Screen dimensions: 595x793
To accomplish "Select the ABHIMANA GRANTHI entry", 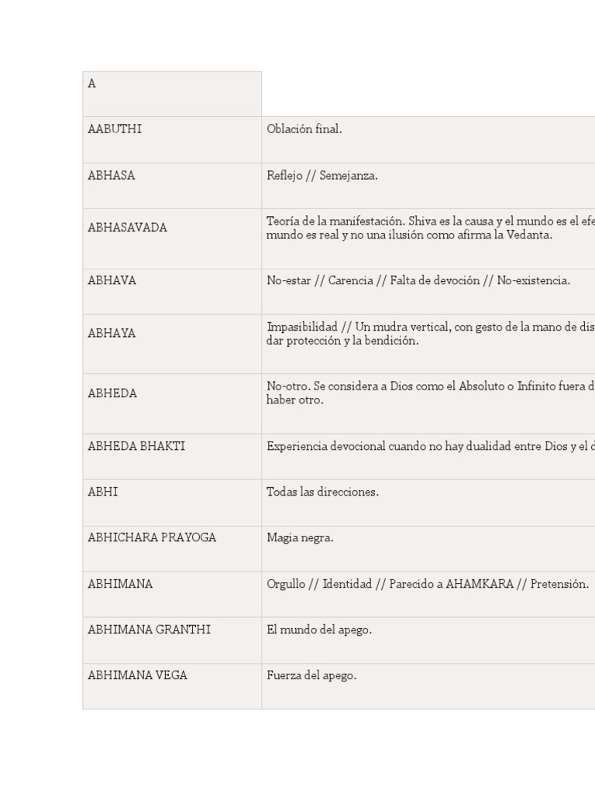I will (x=149, y=630).
